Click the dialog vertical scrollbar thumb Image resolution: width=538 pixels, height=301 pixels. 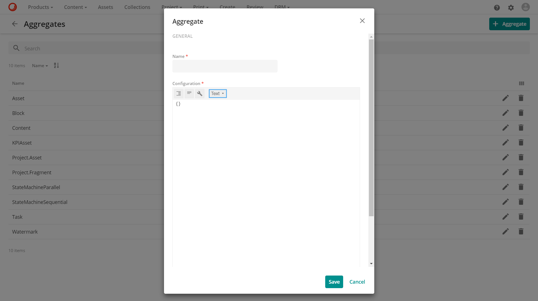pyautogui.click(x=371, y=128)
